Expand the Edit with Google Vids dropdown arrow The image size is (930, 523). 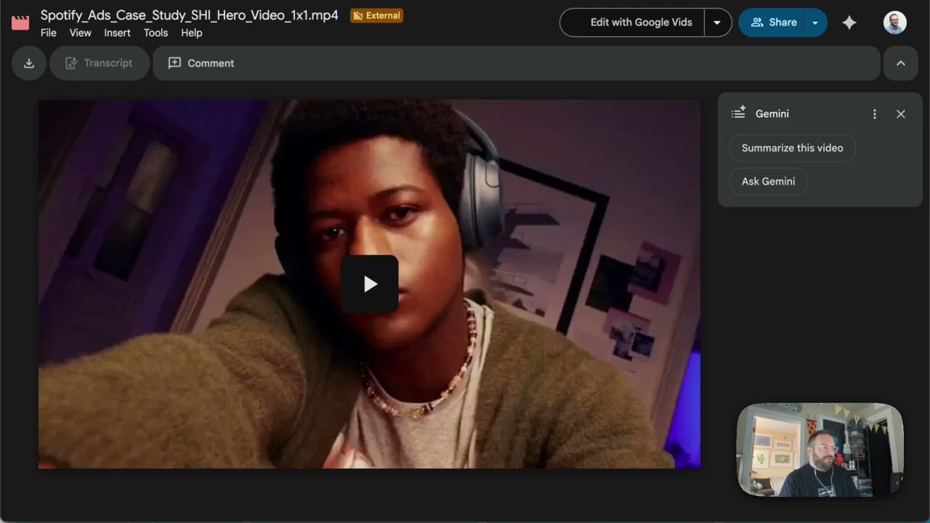pos(717,23)
